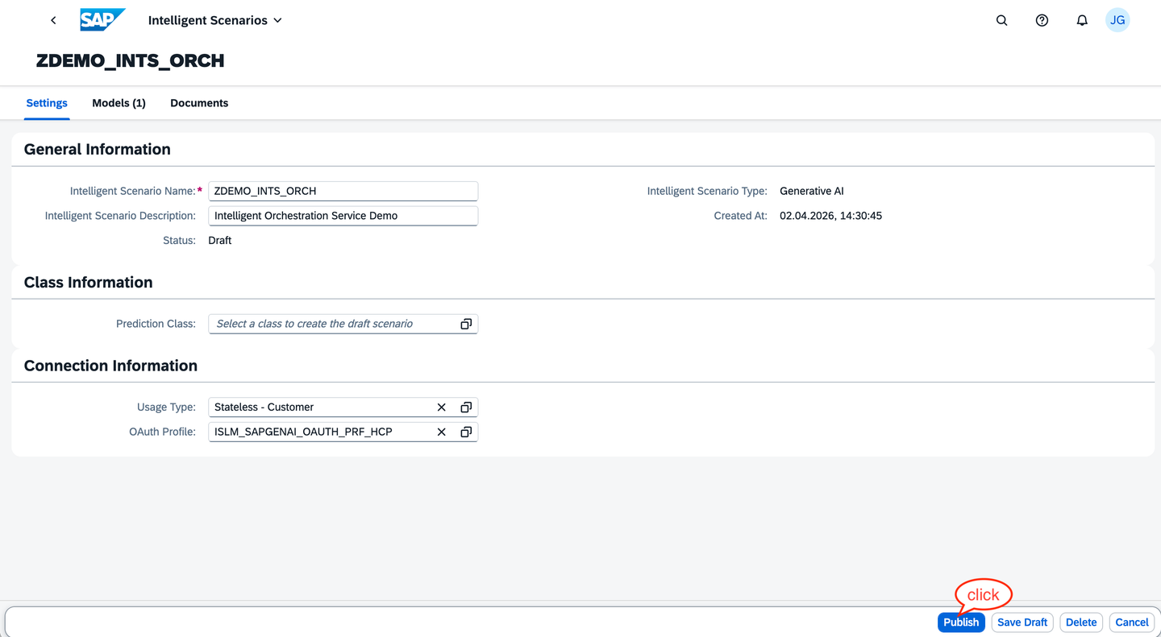The image size is (1161, 637).
Task: Click the Generative AI scenario type value
Action: tap(812, 192)
